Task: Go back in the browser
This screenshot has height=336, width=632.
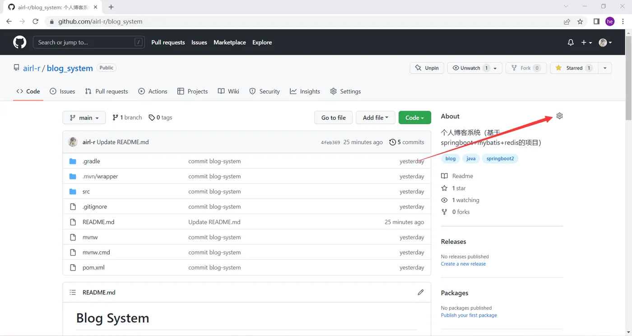Action: pos(9,21)
